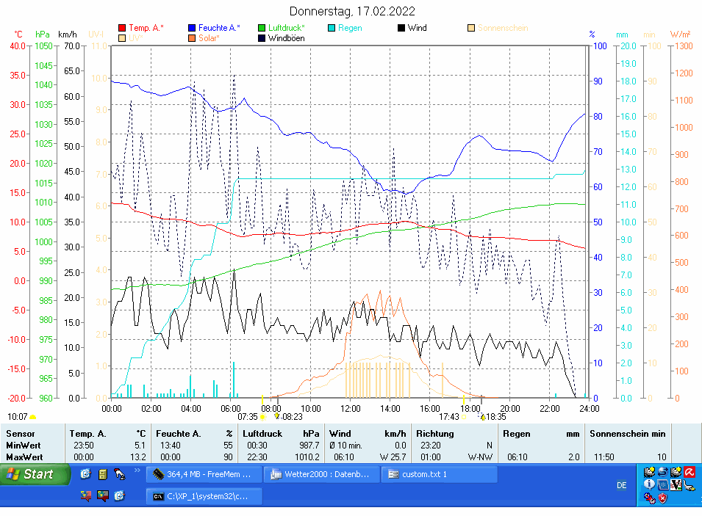The width and height of the screenshot is (702, 516).
Task: Switch to Wetter2000 Datenb... taskbar window
Action: click(320, 474)
